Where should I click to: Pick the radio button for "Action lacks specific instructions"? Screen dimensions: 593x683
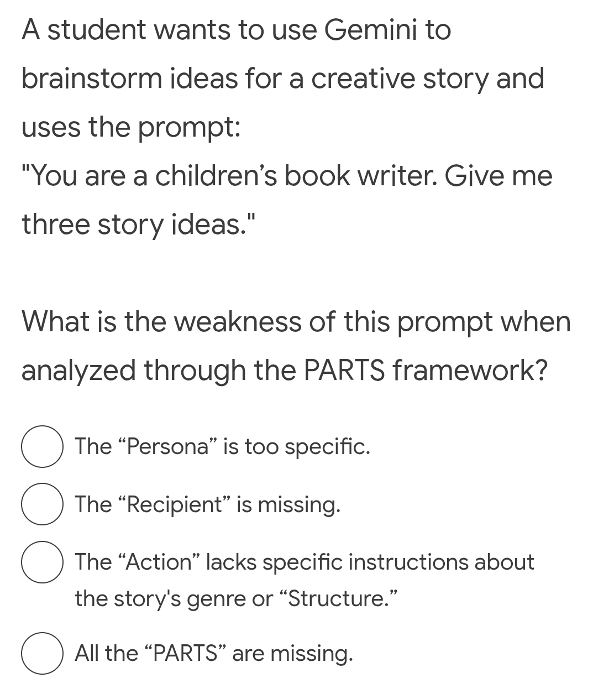click(x=41, y=562)
